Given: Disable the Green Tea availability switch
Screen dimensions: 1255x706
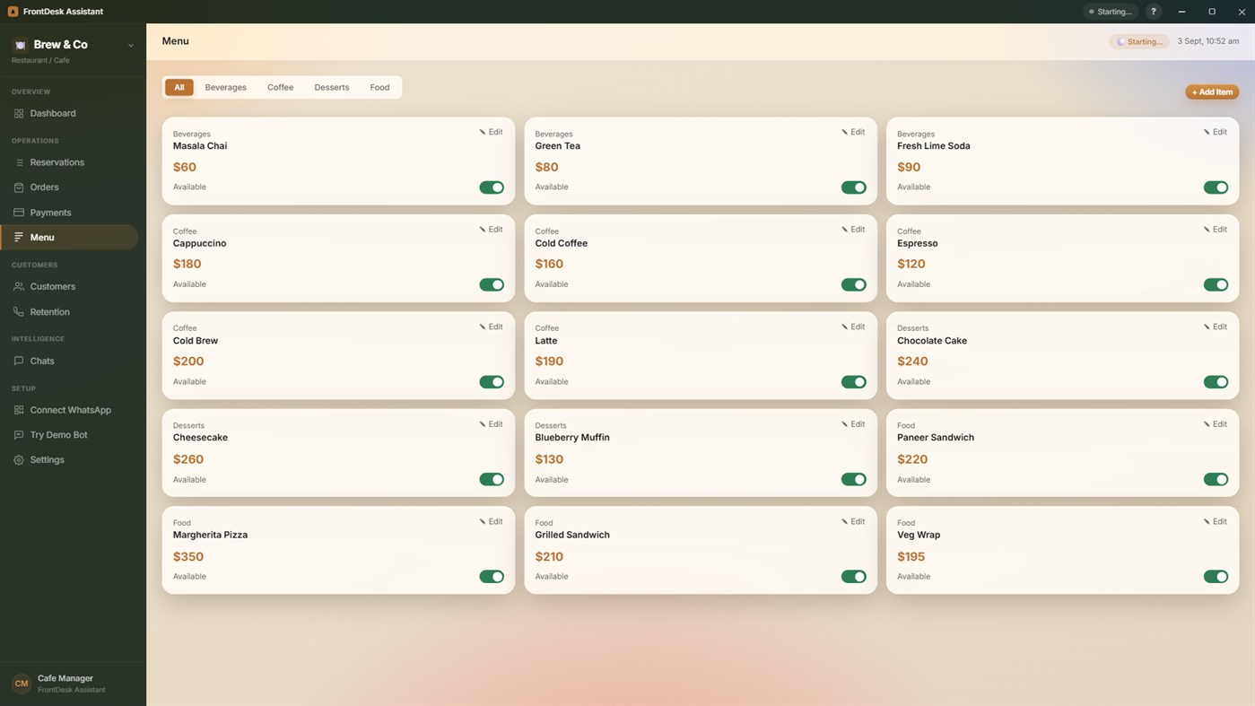Looking at the screenshot, I should pyautogui.click(x=853, y=187).
